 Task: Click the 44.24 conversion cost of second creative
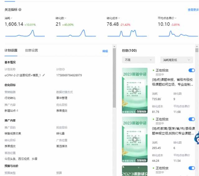point(155,161)
